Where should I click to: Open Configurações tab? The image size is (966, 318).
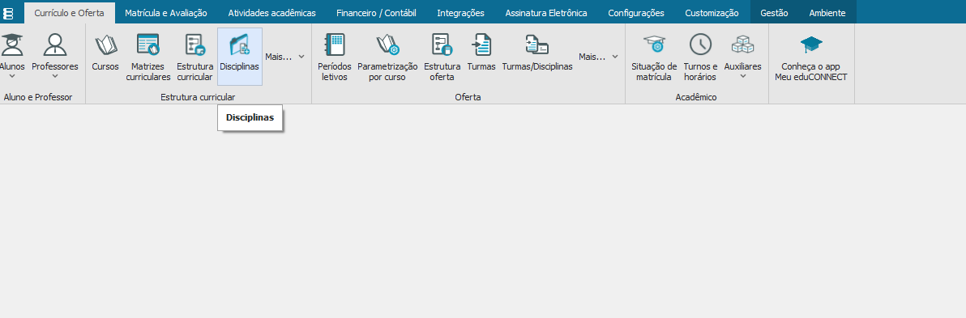636,13
